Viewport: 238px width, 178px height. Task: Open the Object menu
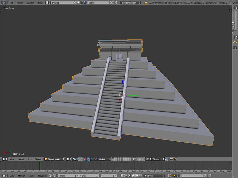pos(38,159)
